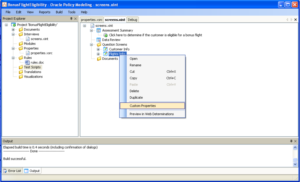Image resolution: width=300 pixels, height=182 pixels.
Task: Click the screens.xint root file icon in editor
Action: (92, 26)
